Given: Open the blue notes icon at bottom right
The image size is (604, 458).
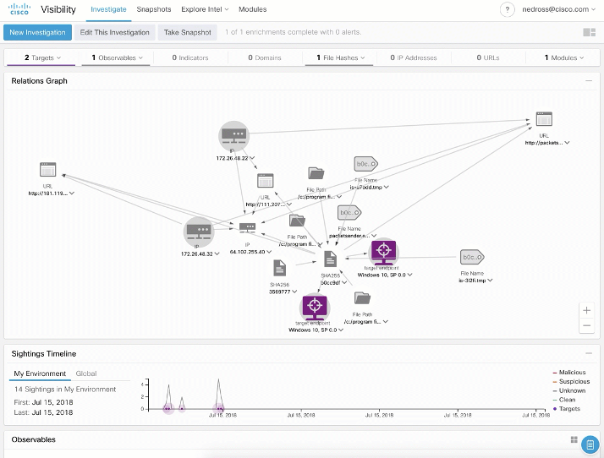Looking at the screenshot, I should [590, 444].
